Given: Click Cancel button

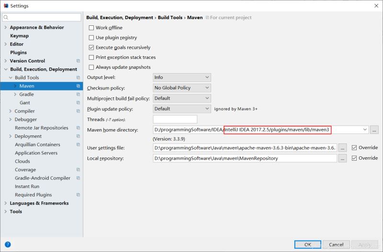Looking at the screenshot, I should pos(336,244).
